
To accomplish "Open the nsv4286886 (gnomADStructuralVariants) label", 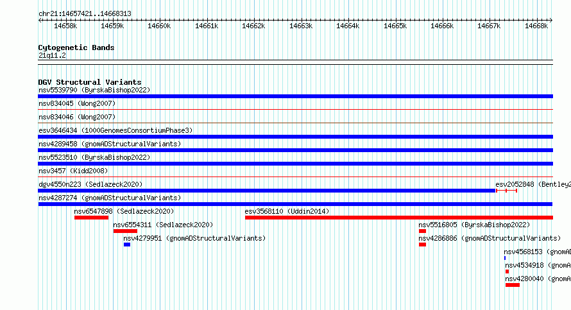I will [490, 238].
